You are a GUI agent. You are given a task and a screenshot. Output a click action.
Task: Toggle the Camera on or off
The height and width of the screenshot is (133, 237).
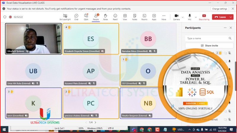pyautogui.click(x=176, y=17)
